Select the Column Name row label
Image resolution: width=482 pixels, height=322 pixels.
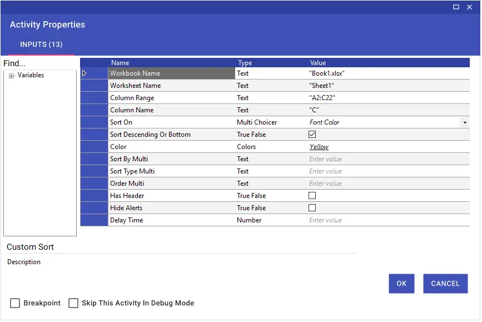[132, 110]
